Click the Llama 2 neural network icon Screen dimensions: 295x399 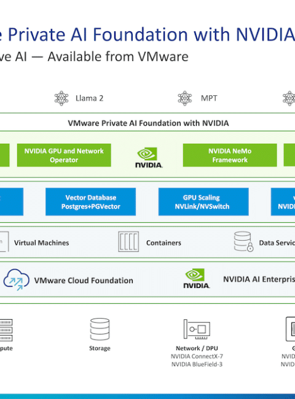(x=61, y=98)
